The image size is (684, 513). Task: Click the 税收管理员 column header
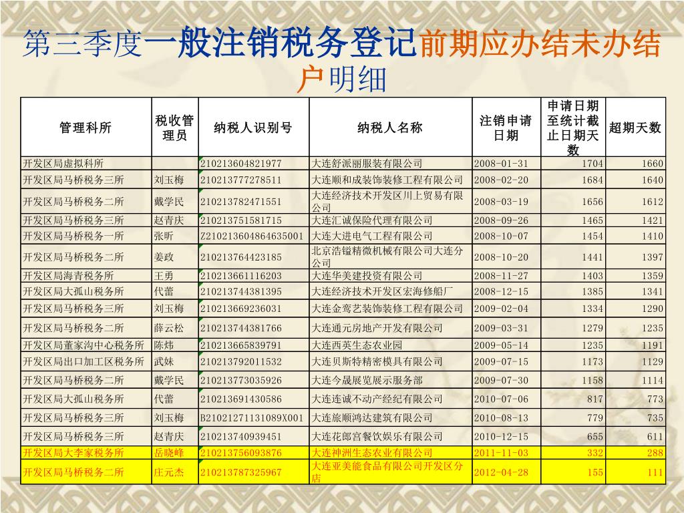[174, 128]
